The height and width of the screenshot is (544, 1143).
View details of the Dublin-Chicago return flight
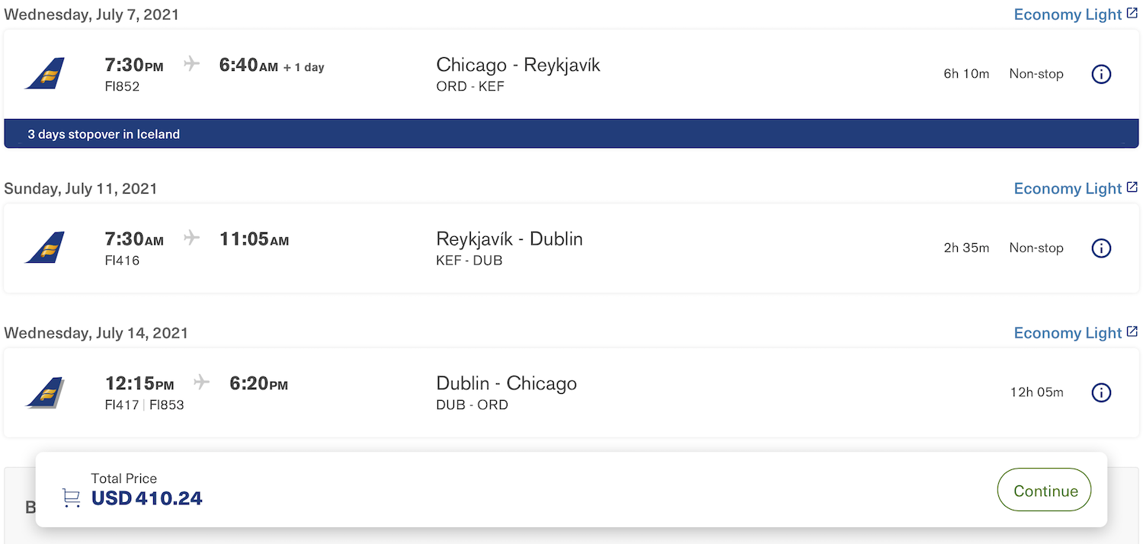(x=1100, y=392)
